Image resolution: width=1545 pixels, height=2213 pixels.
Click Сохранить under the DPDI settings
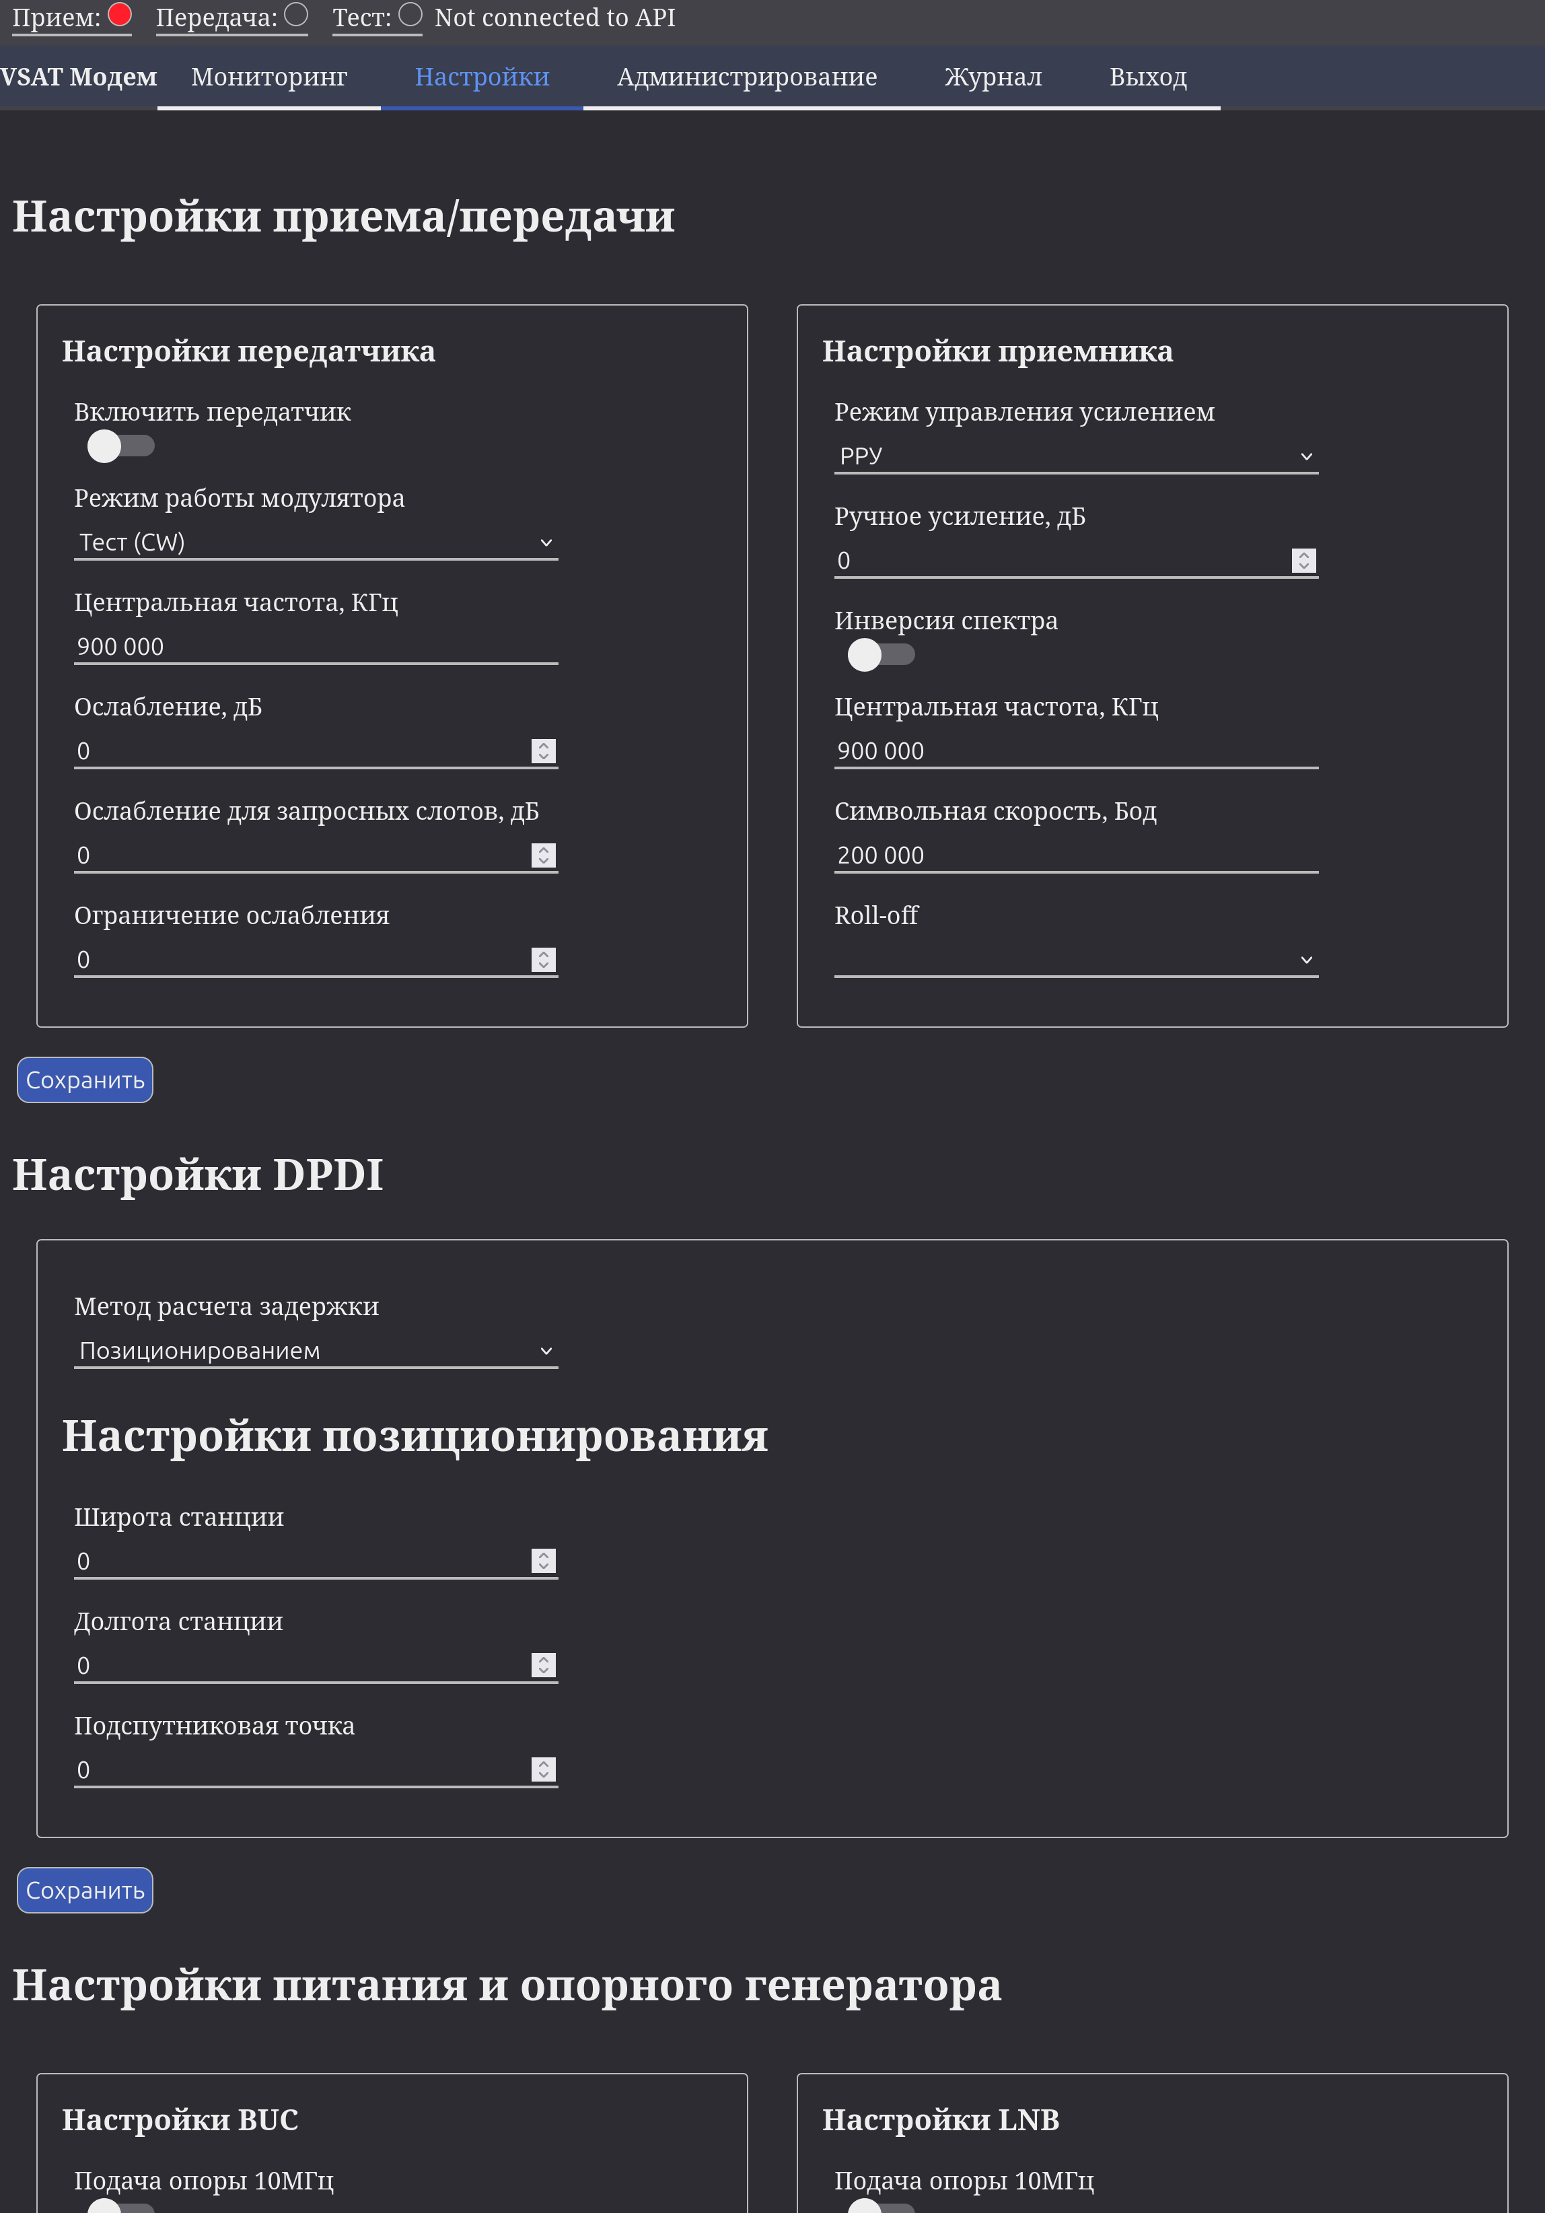click(x=85, y=1890)
